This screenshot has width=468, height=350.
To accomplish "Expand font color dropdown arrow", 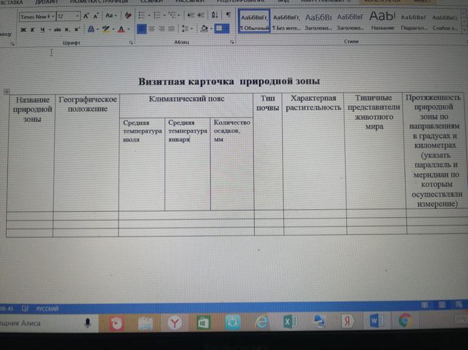I will tap(129, 29).
